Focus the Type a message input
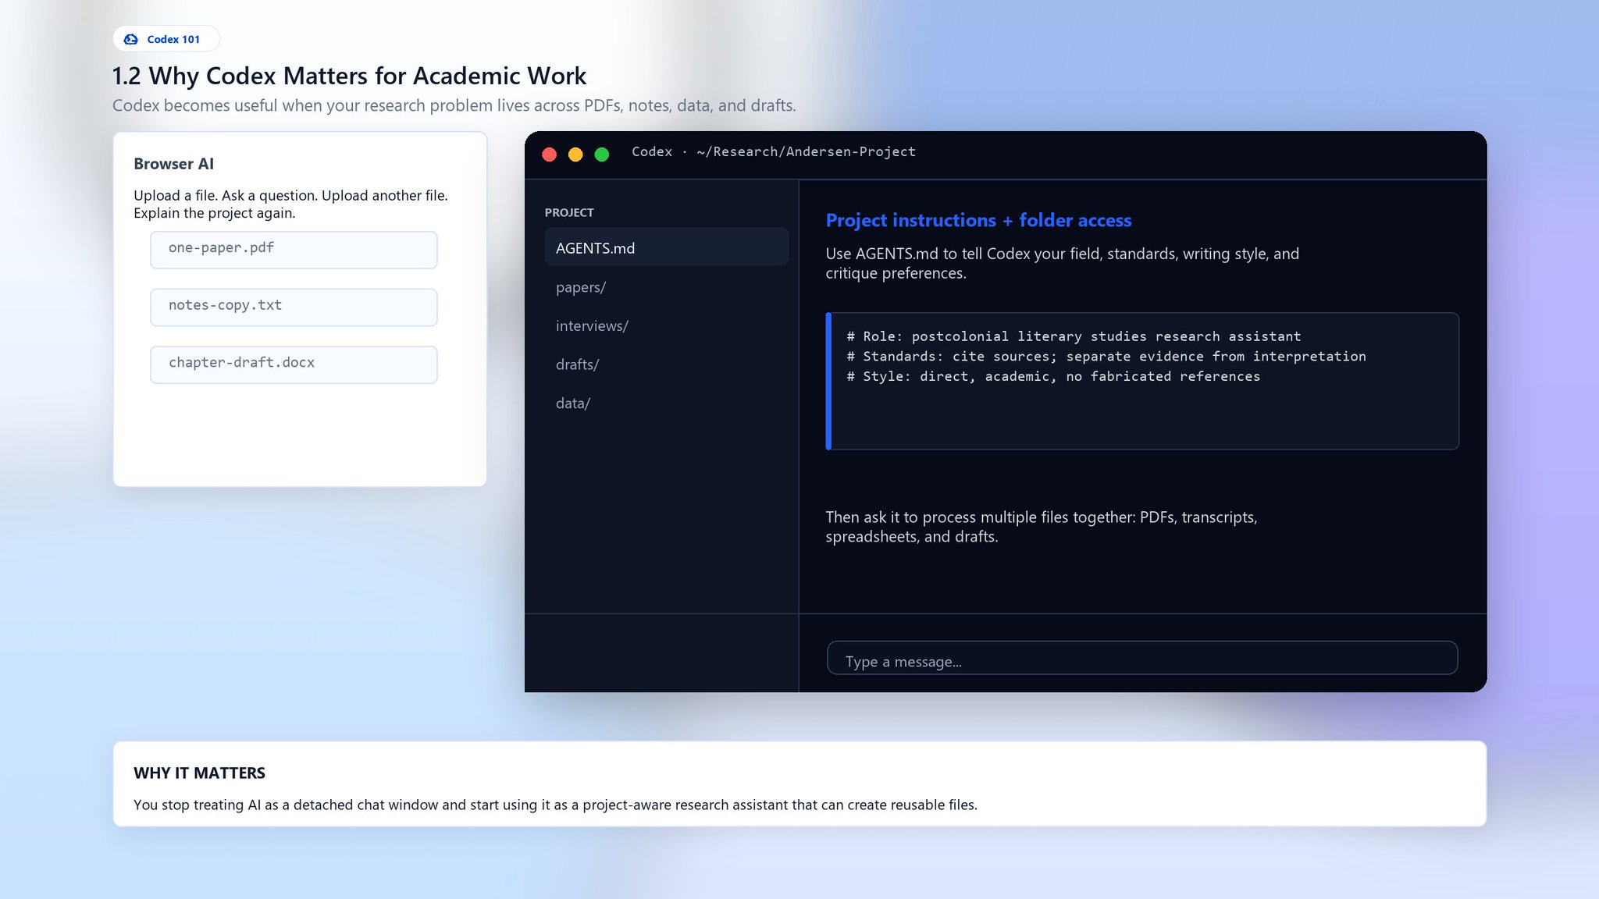Viewport: 1599px width, 899px height. tap(1142, 658)
